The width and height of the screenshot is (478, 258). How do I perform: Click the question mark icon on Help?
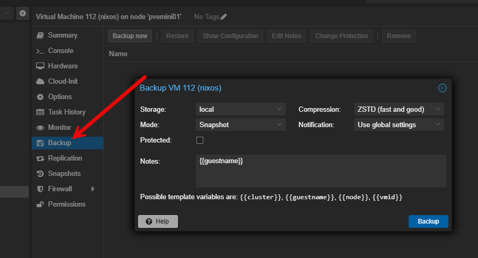coord(149,221)
